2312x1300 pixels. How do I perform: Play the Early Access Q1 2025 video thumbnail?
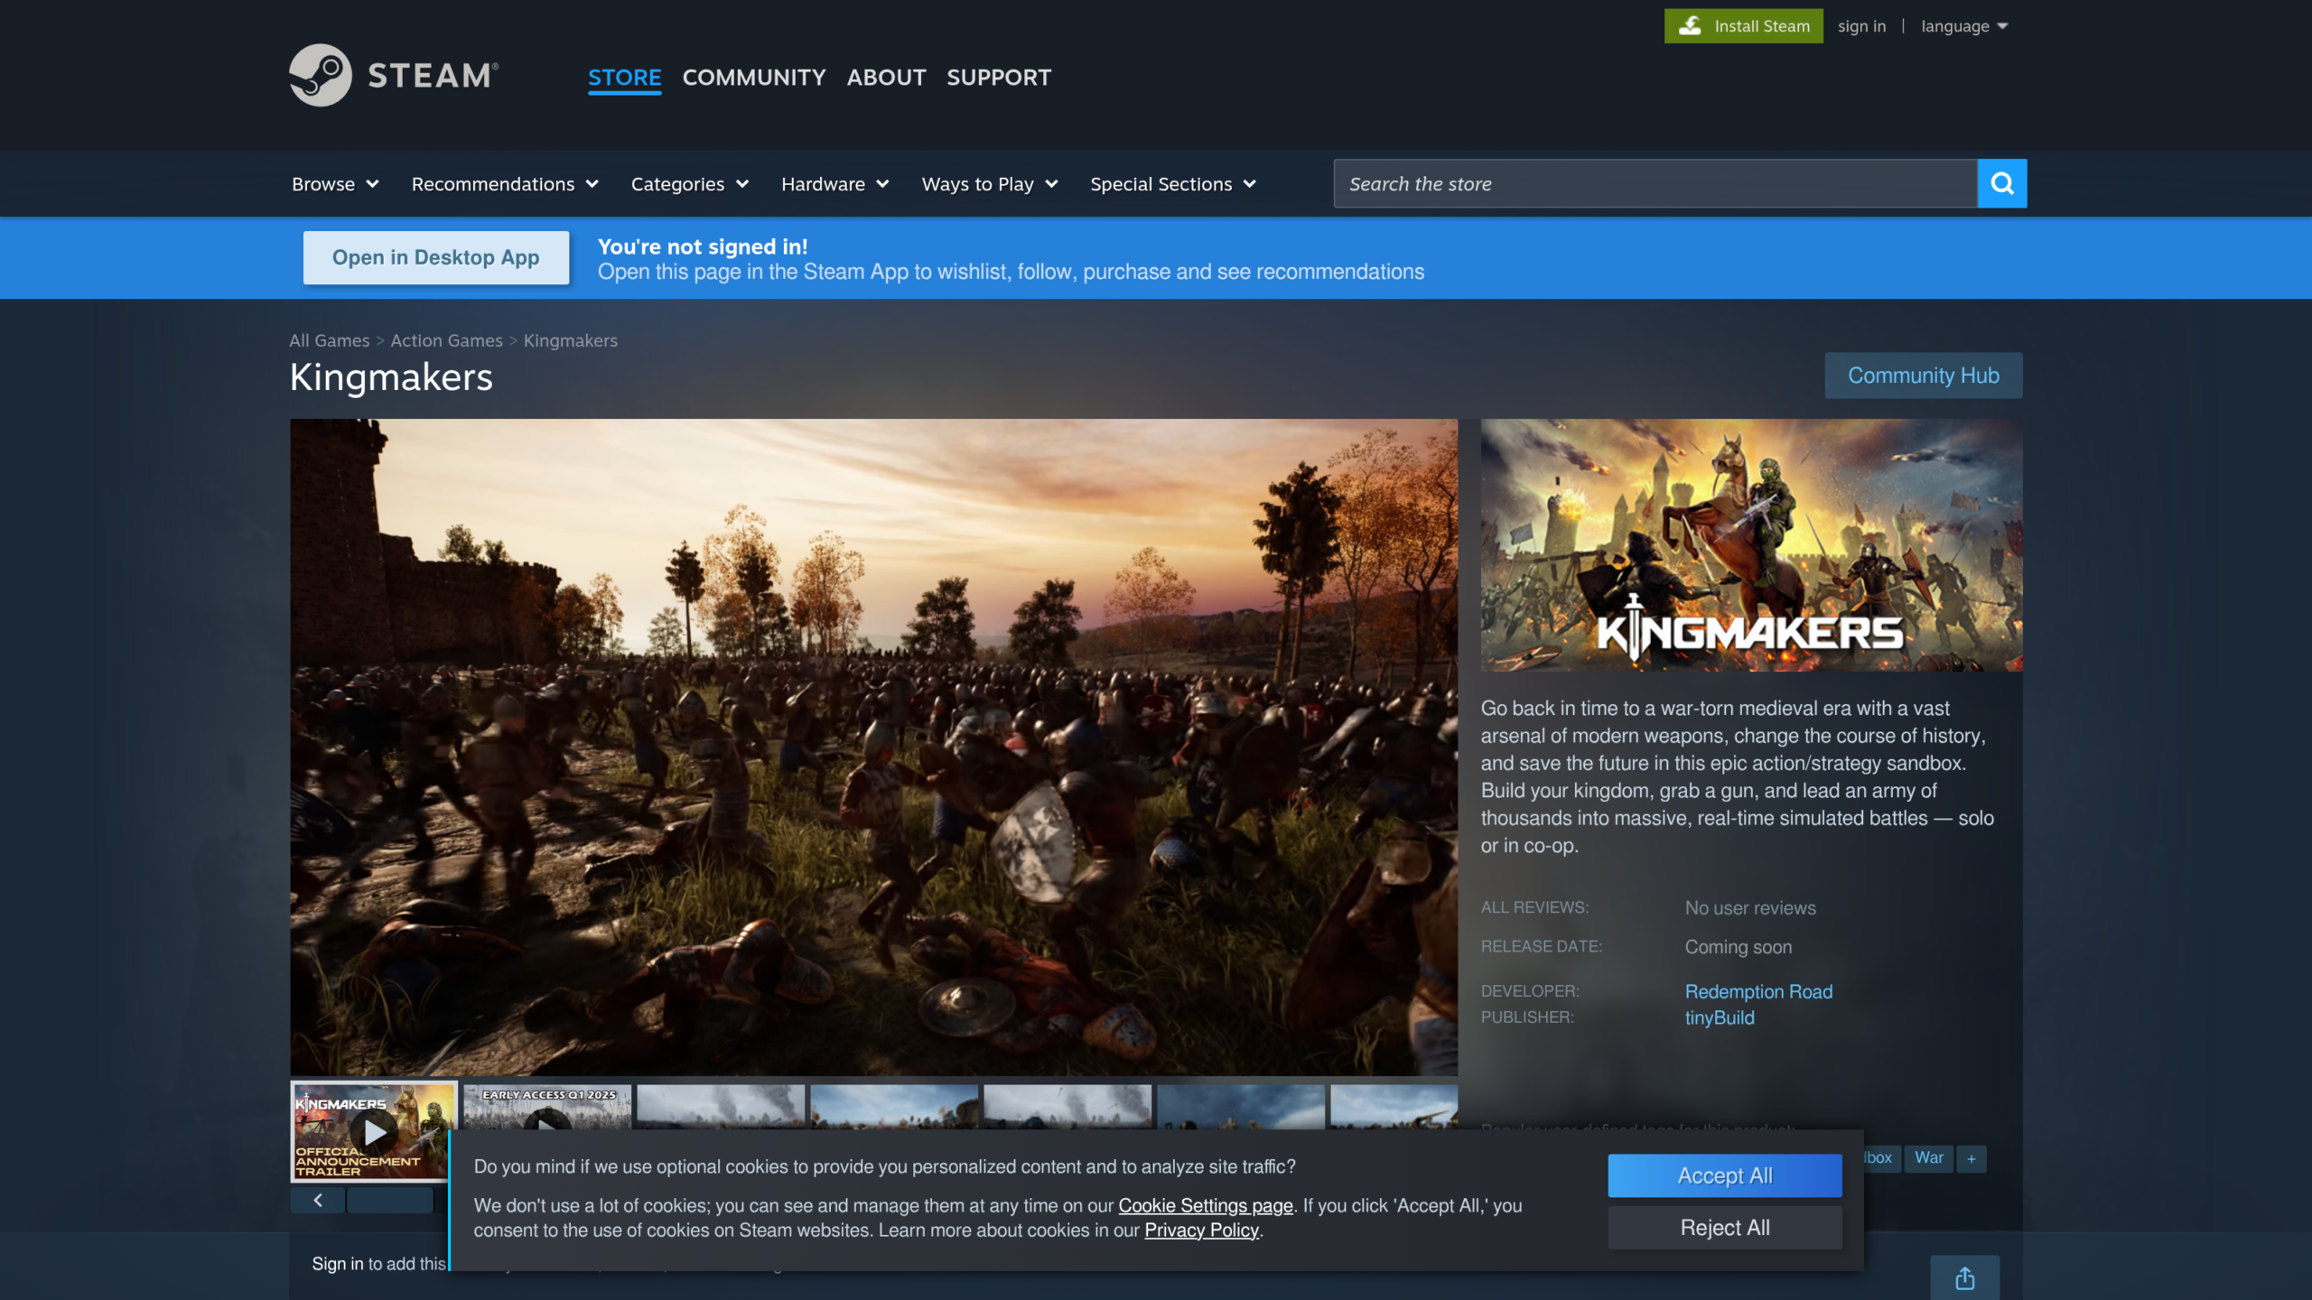click(547, 1108)
